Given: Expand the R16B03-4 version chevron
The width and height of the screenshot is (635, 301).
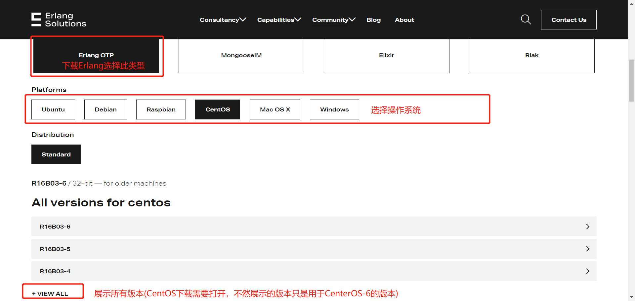Looking at the screenshot, I should click(x=588, y=271).
